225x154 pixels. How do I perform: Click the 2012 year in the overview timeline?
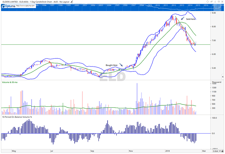pos(173,5)
